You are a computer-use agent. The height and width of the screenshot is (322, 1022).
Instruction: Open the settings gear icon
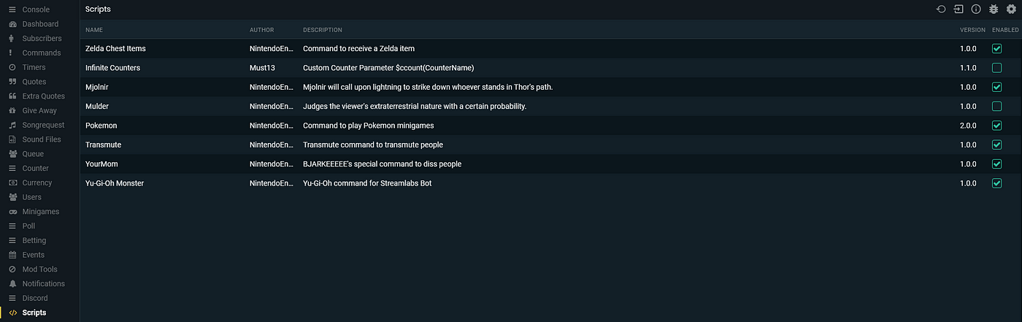click(x=1011, y=9)
